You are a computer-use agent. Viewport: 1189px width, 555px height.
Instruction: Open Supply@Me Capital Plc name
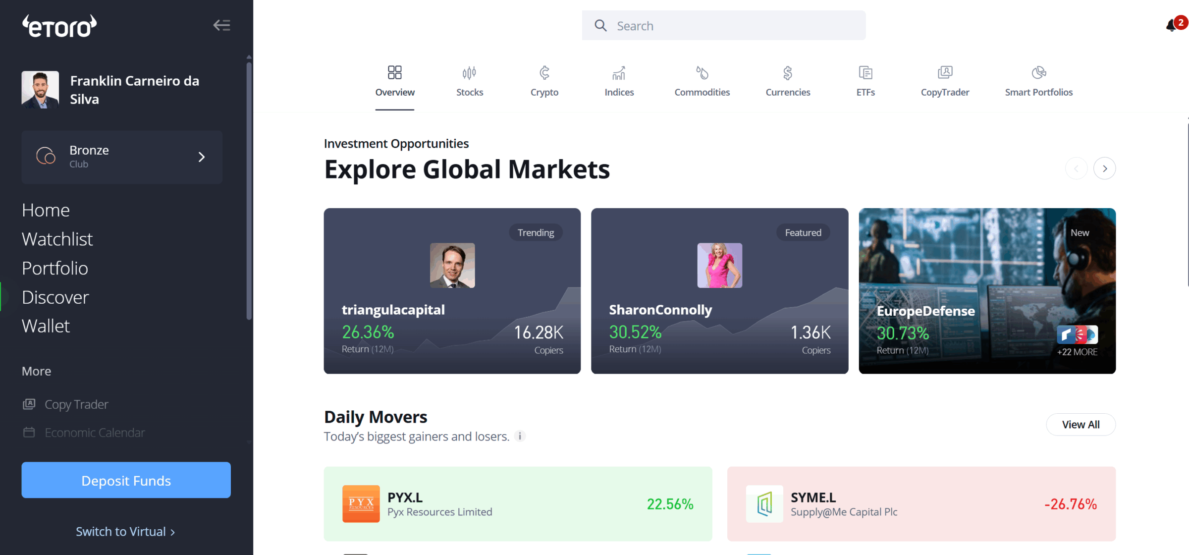(844, 512)
